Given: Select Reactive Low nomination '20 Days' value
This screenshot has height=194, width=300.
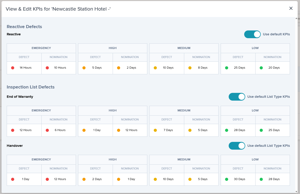Looking at the screenshot, I should 274,68.
